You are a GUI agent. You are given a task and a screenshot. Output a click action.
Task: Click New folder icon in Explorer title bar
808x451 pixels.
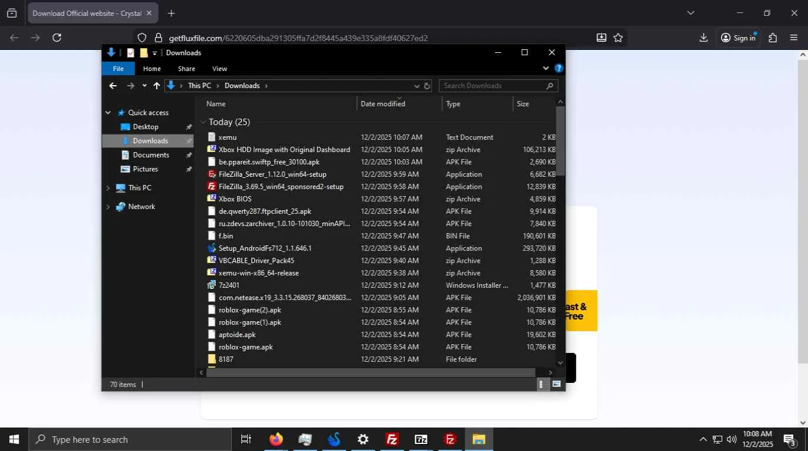click(143, 53)
